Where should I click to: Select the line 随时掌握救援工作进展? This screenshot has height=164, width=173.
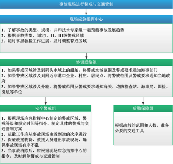pyautogui.click(x=44, y=41)
